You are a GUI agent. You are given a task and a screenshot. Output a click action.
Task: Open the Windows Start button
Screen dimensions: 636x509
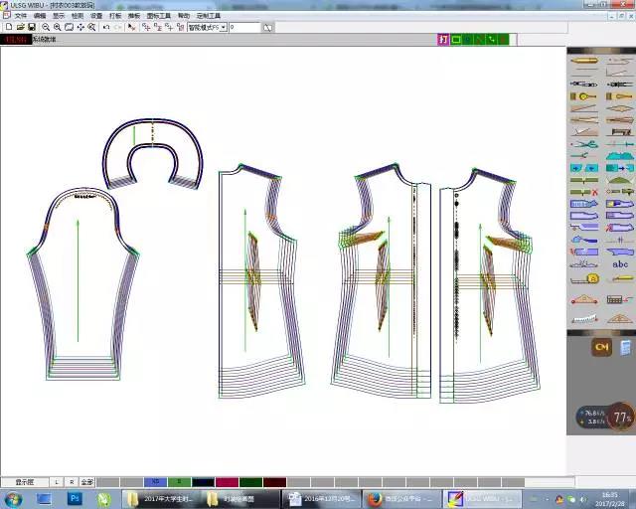(x=13, y=499)
